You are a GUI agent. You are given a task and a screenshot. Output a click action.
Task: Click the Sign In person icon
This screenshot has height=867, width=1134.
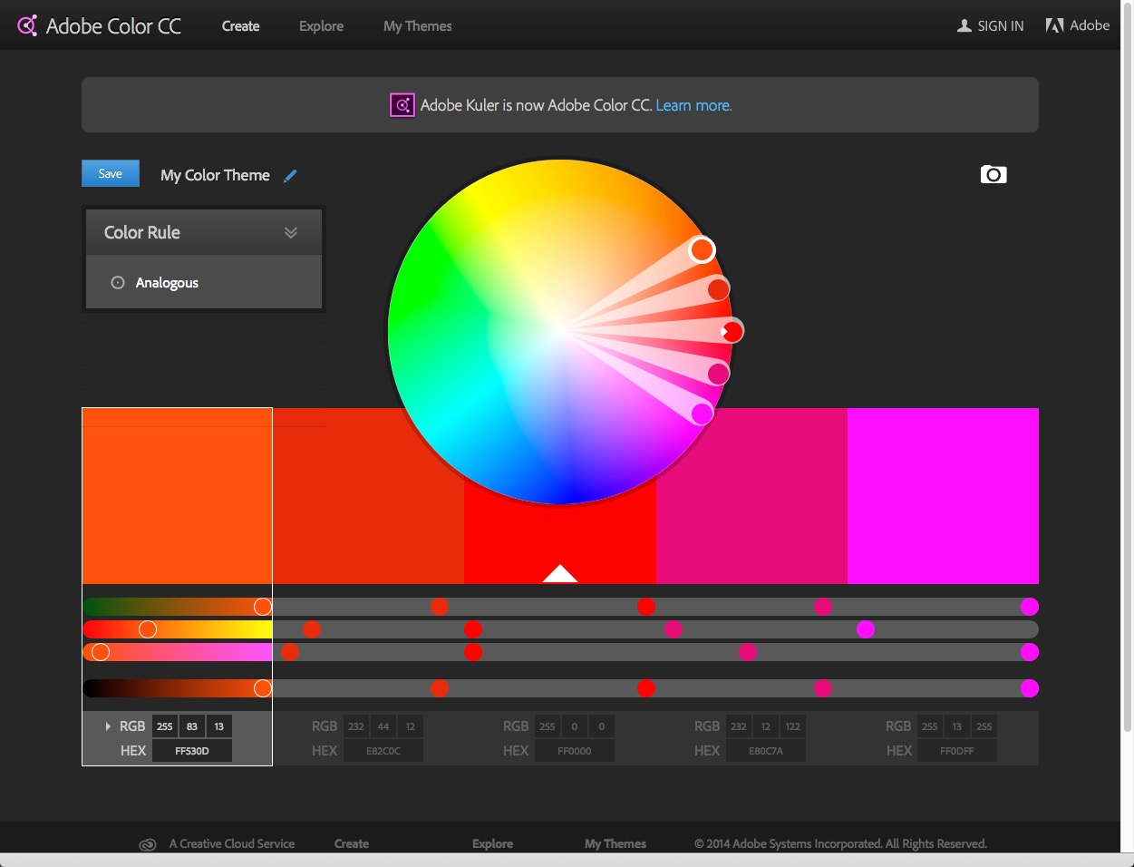963,25
